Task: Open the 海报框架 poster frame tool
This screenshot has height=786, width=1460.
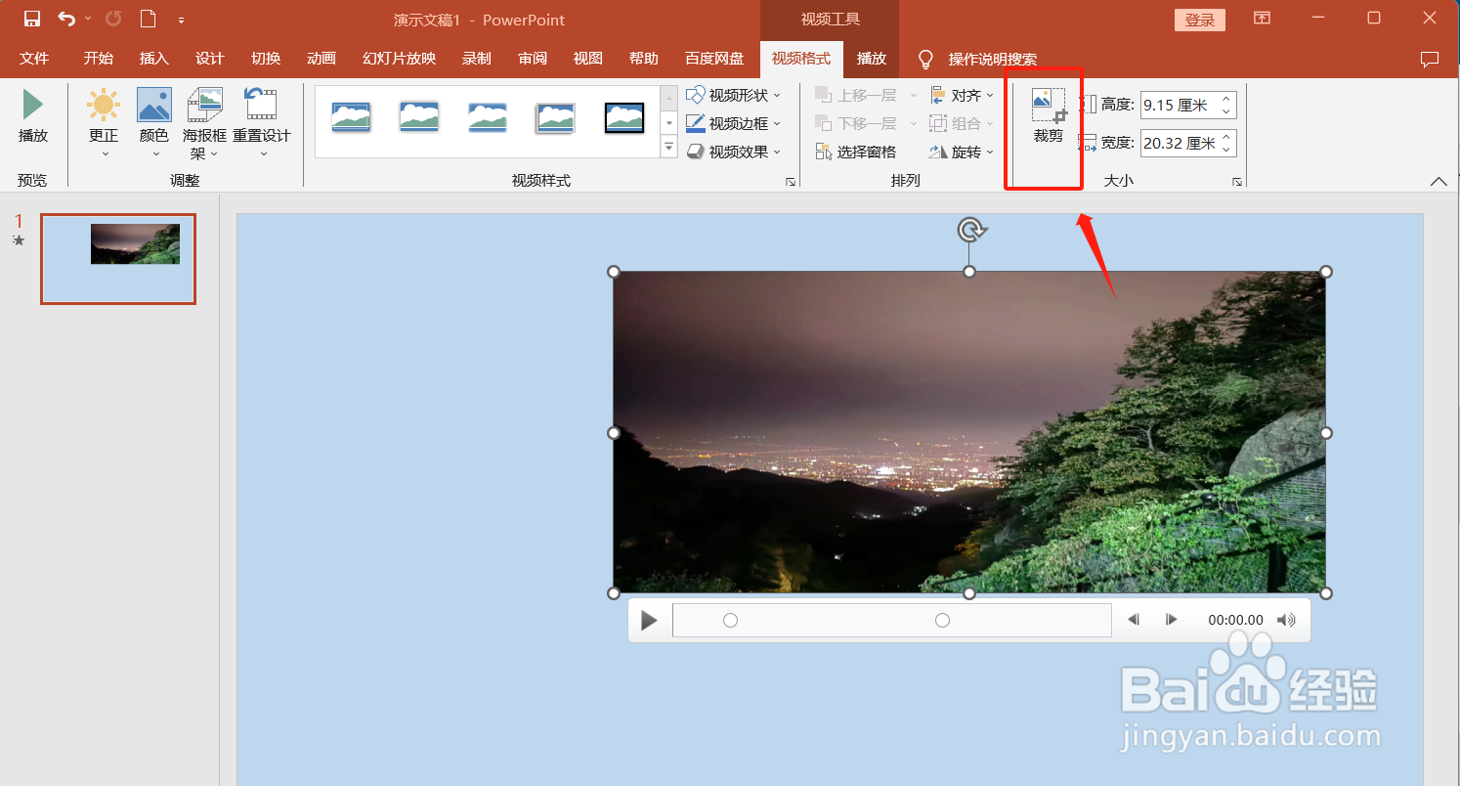Action: pos(205,124)
